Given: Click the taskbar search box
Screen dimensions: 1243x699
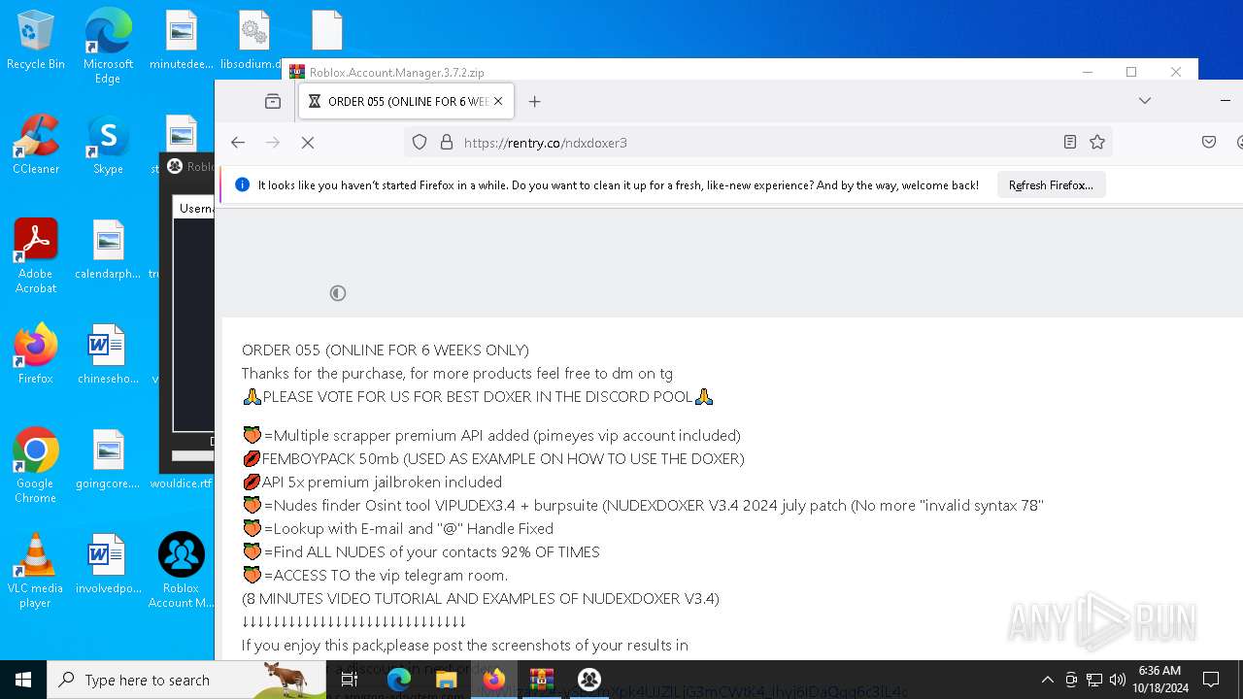Looking at the screenshot, I should 186,680.
